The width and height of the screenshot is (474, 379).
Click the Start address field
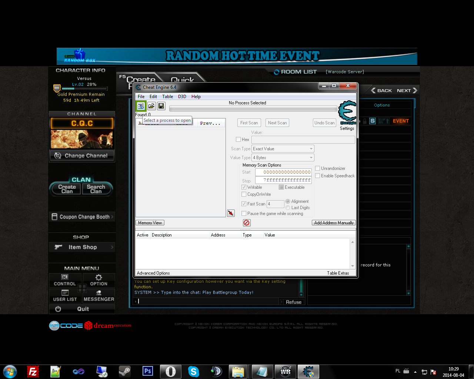click(283, 172)
